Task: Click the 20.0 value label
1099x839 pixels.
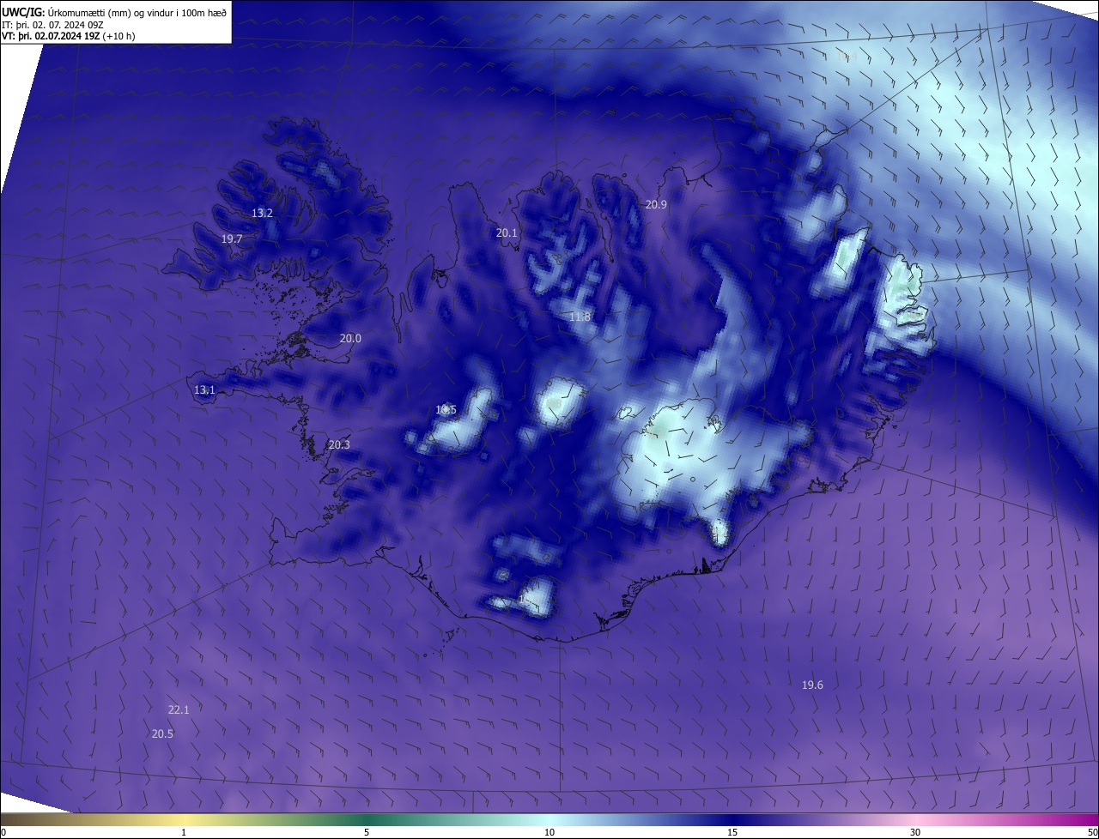Action: pyautogui.click(x=350, y=338)
